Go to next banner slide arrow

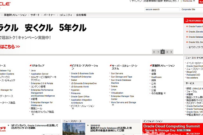click(x=171, y=52)
